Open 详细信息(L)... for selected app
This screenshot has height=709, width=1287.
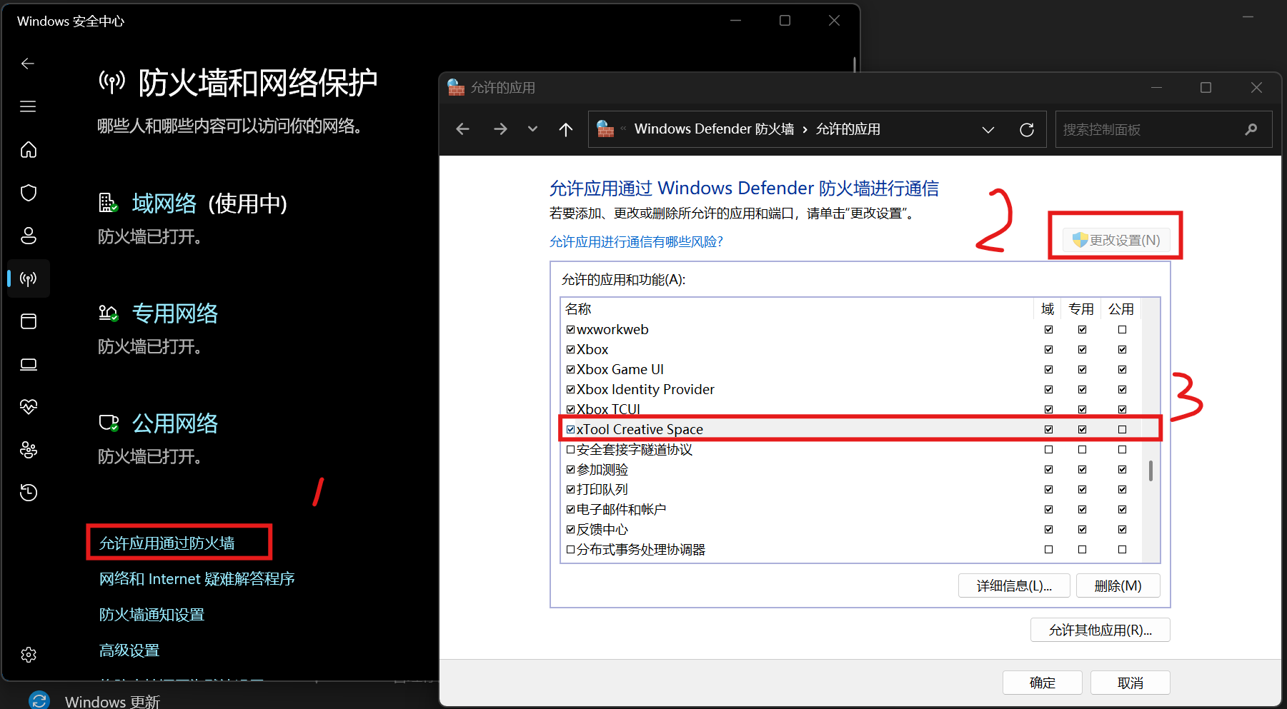(x=1014, y=585)
